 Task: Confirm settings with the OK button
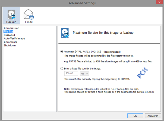click(x=135, y=116)
